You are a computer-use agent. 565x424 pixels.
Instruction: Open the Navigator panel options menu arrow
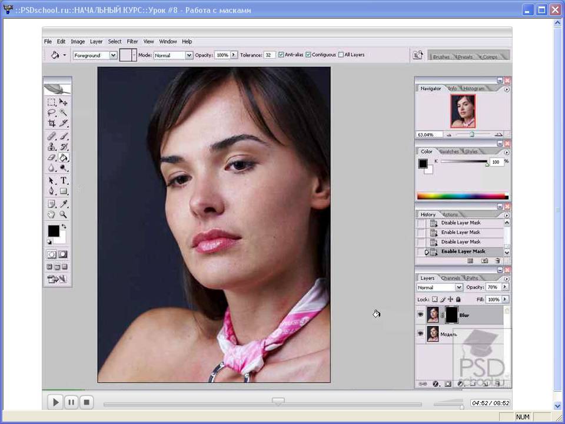point(507,89)
